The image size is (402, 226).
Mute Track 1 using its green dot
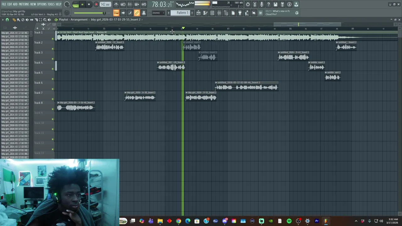(x=52, y=39)
